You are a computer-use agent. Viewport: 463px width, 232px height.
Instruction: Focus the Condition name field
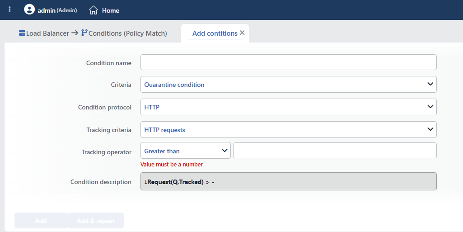pos(289,62)
